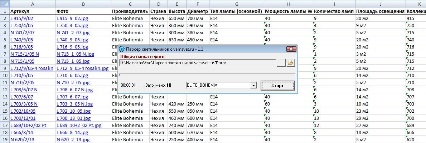Open photo link L 703_3_05 N.jpg
The height and width of the screenshot is (143, 426).
(x=75, y=104)
